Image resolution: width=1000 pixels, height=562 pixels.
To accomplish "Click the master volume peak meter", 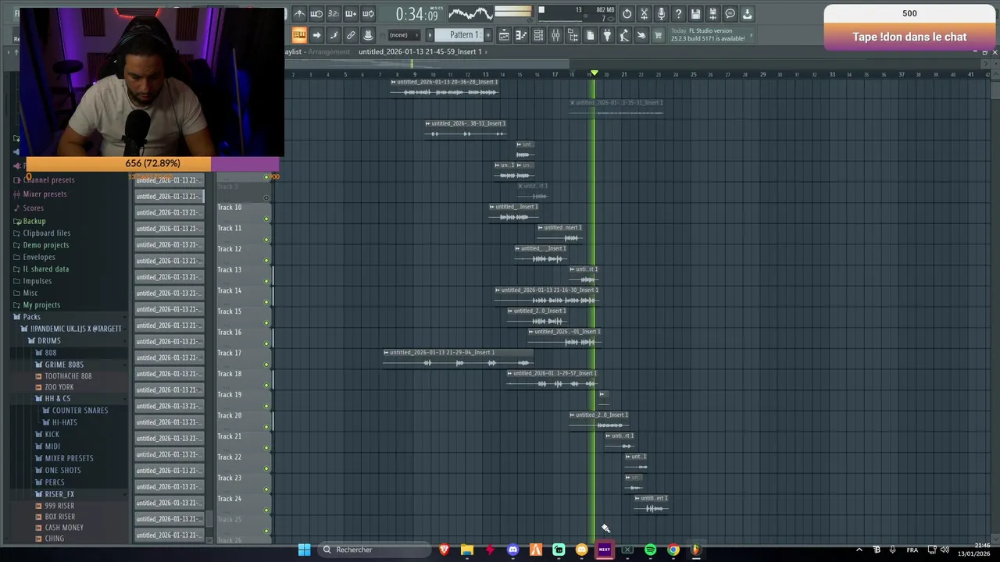I will (x=513, y=13).
